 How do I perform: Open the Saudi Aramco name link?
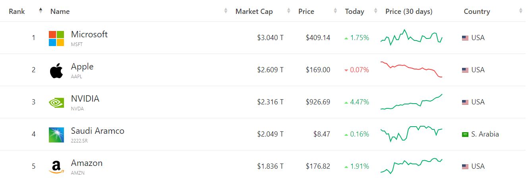click(x=98, y=131)
